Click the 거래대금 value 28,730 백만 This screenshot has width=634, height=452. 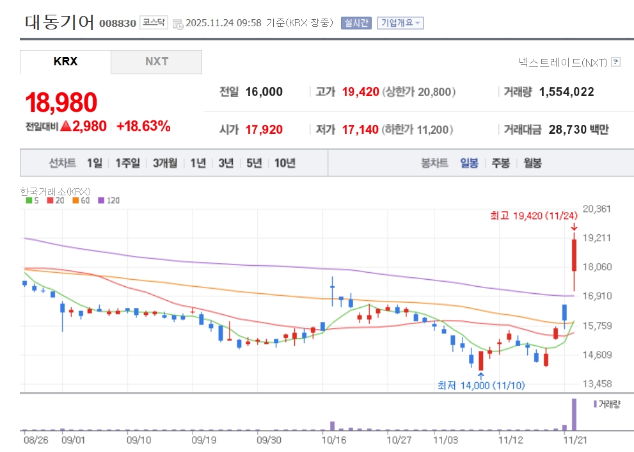coord(578,129)
